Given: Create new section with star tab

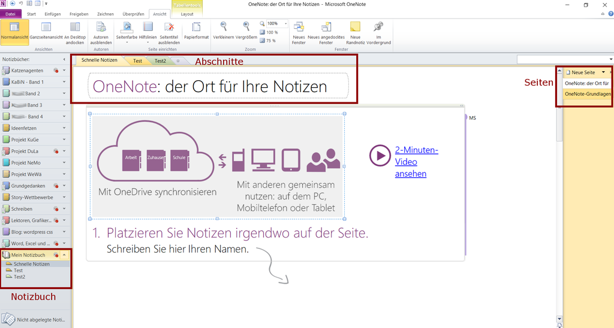Looking at the screenshot, I should [178, 61].
